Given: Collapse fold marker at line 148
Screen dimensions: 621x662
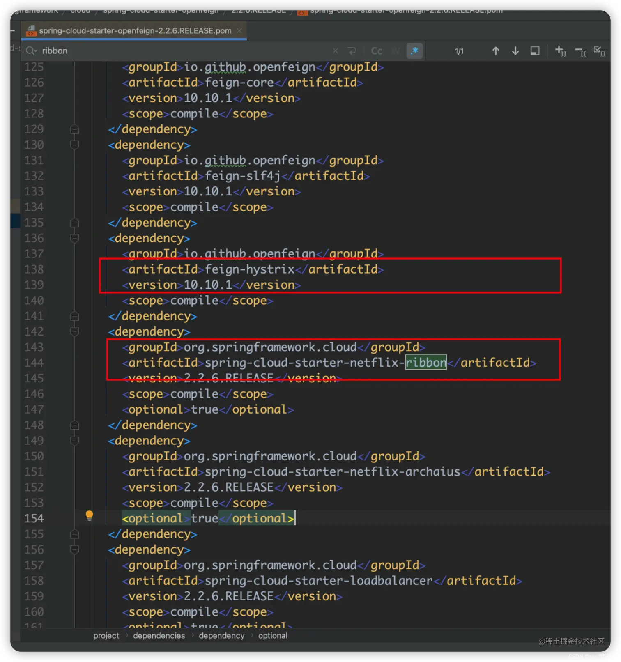Looking at the screenshot, I should pos(74,425).
